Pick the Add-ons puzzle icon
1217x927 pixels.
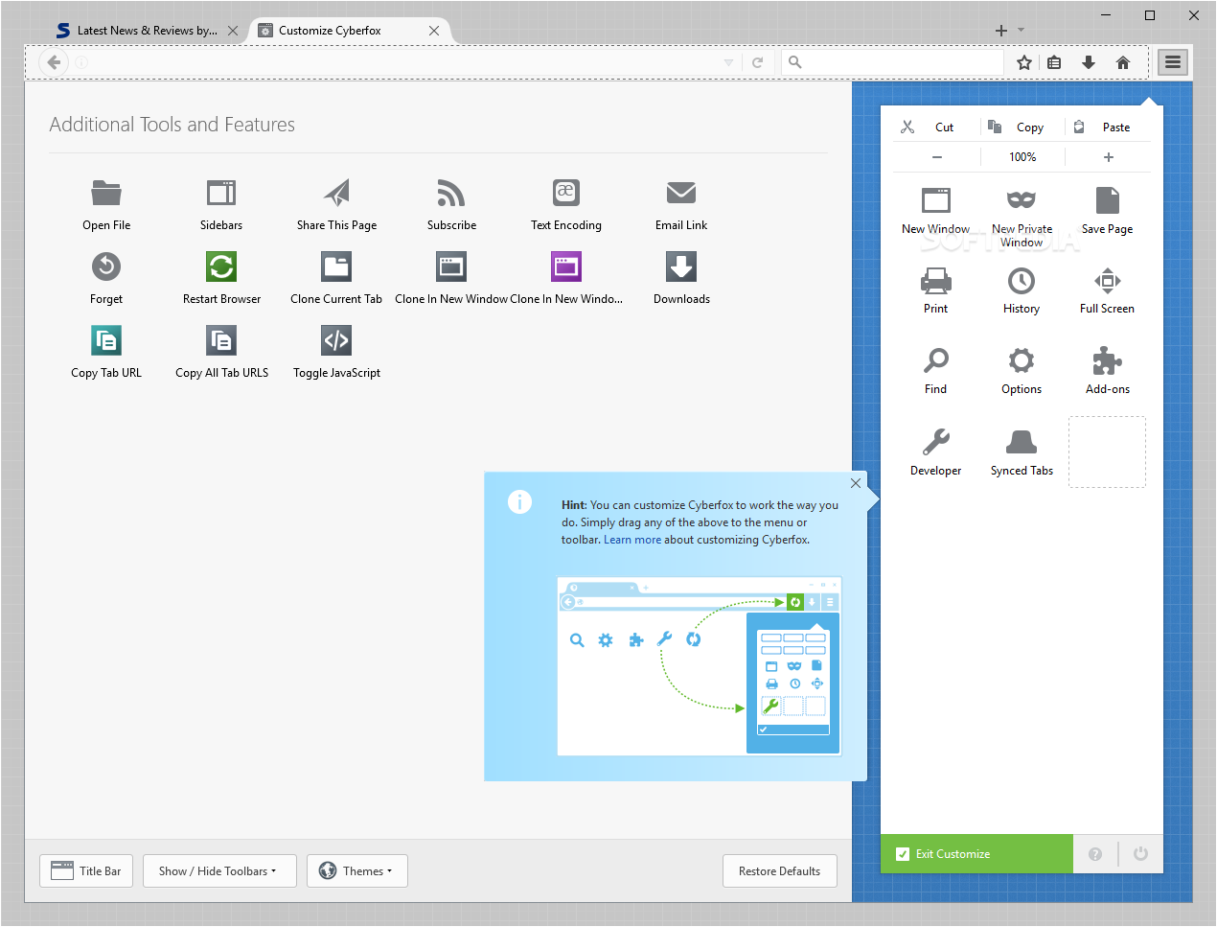[1108, 360]
